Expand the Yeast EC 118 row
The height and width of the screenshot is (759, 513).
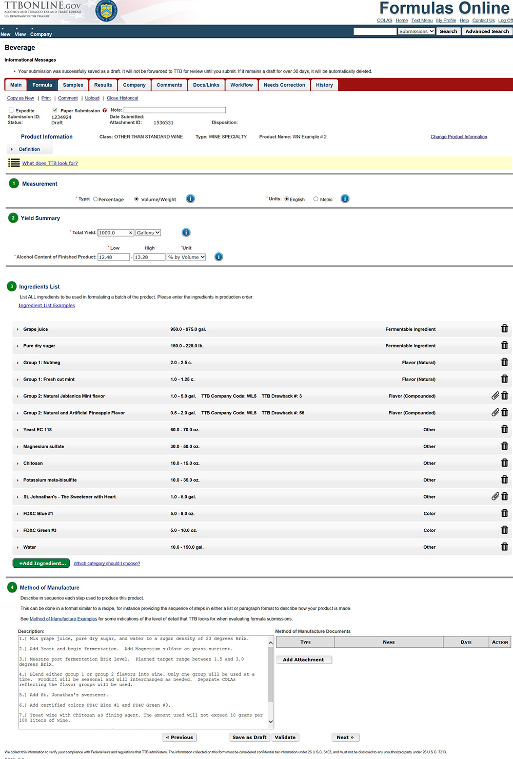tap(17, 430)
